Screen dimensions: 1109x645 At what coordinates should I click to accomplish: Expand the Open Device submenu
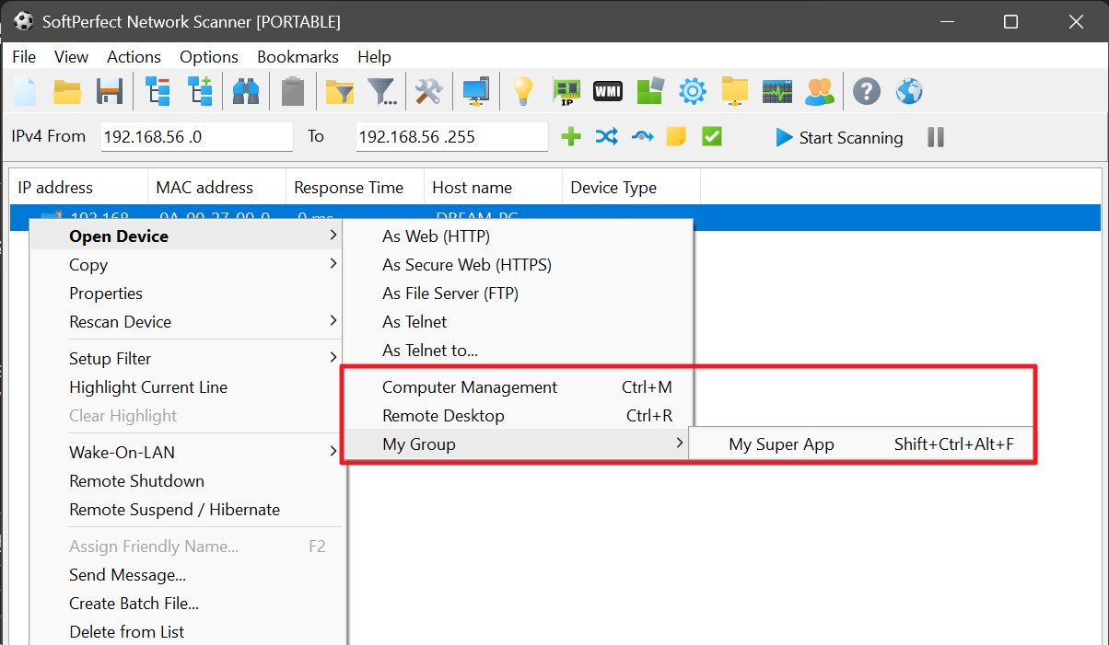pos(187,236)
